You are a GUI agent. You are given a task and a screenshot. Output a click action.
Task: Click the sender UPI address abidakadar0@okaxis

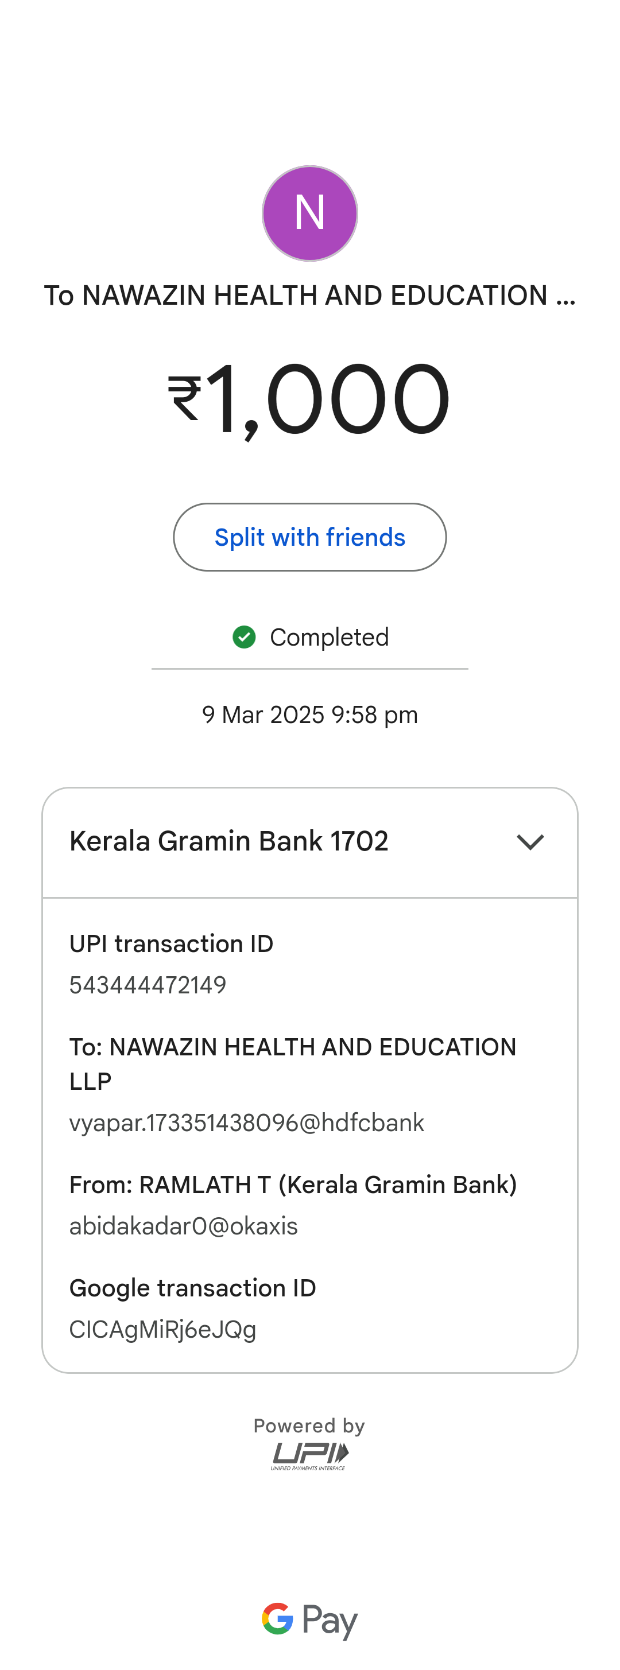tap(184, 1226)
